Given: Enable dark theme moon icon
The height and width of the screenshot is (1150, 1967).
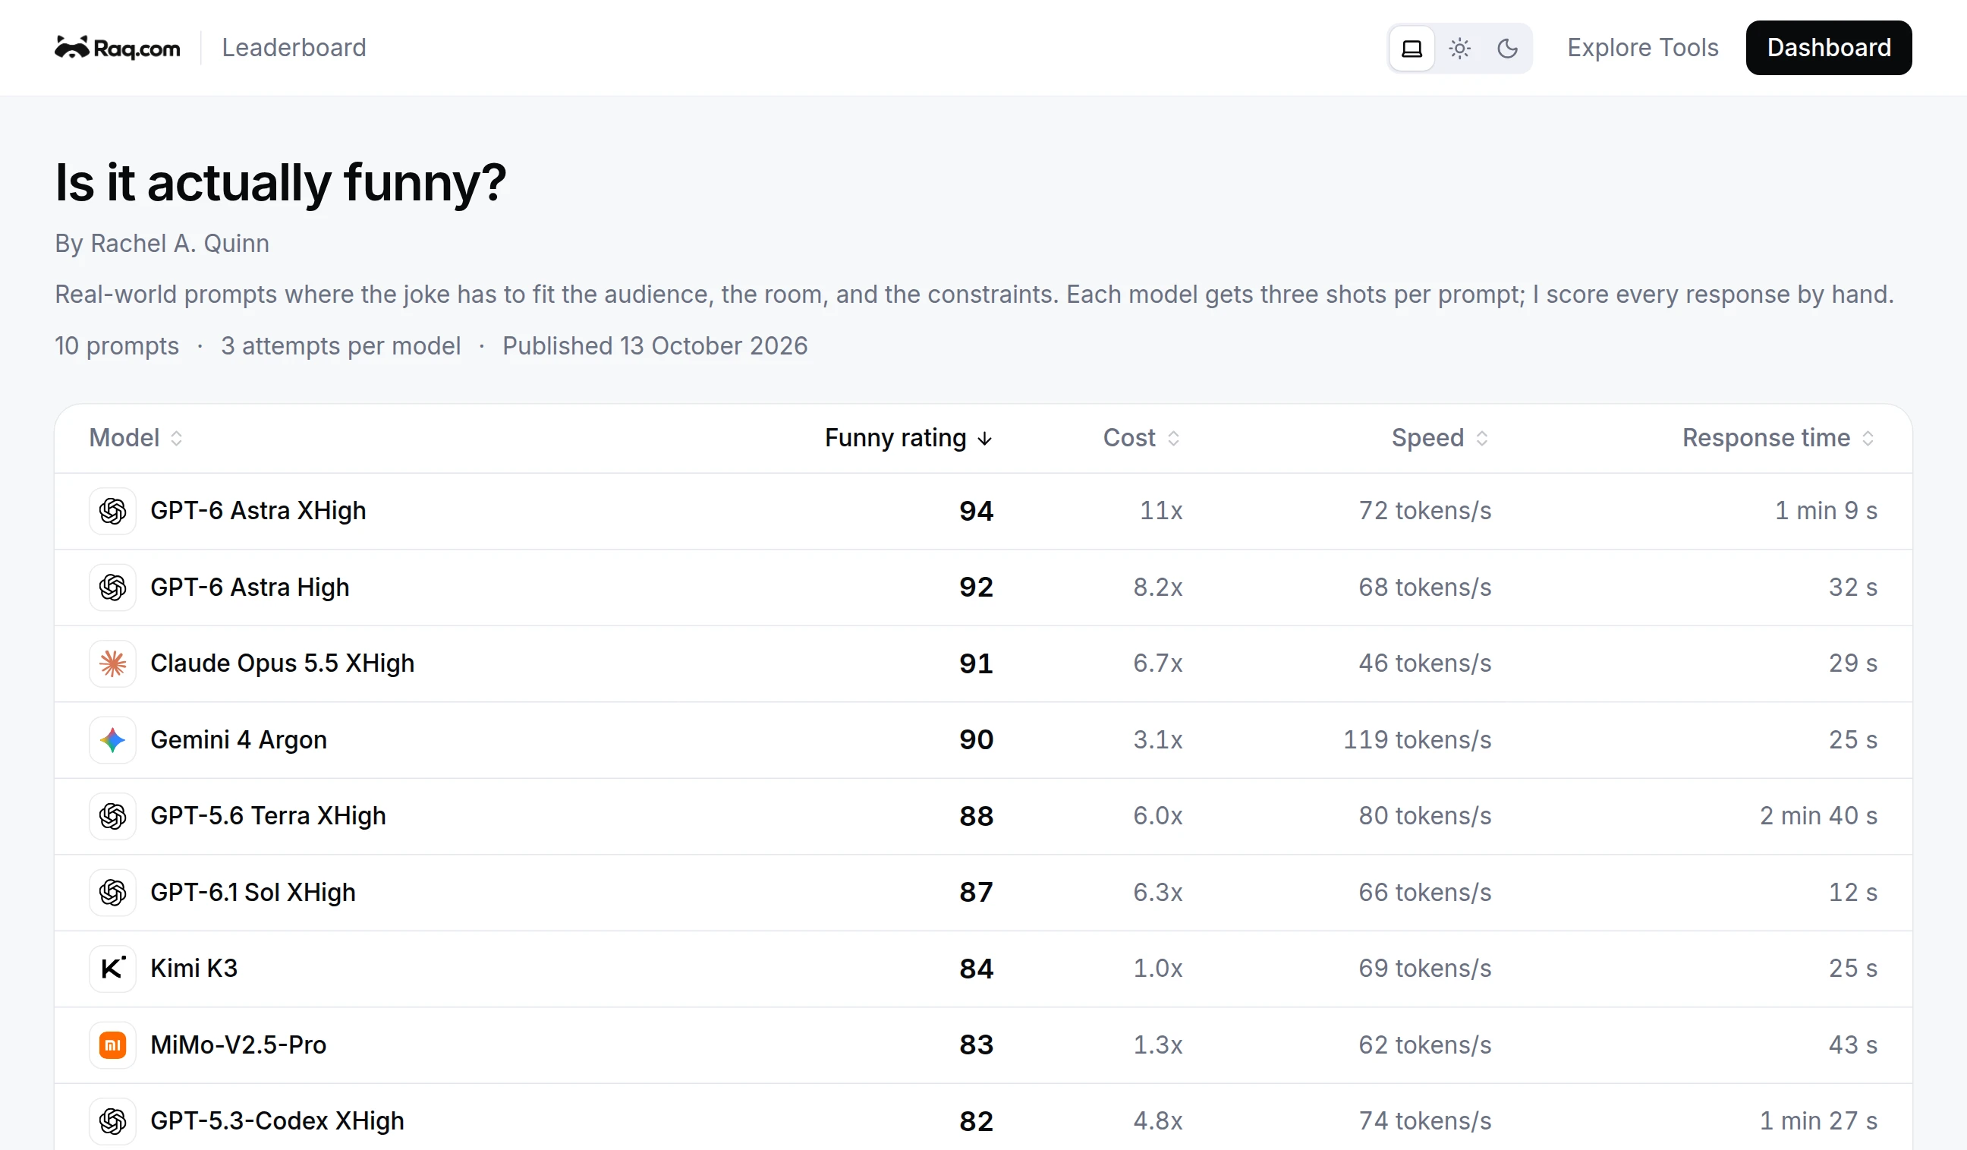Looking at the screenshot, I should pos(1507,49).
